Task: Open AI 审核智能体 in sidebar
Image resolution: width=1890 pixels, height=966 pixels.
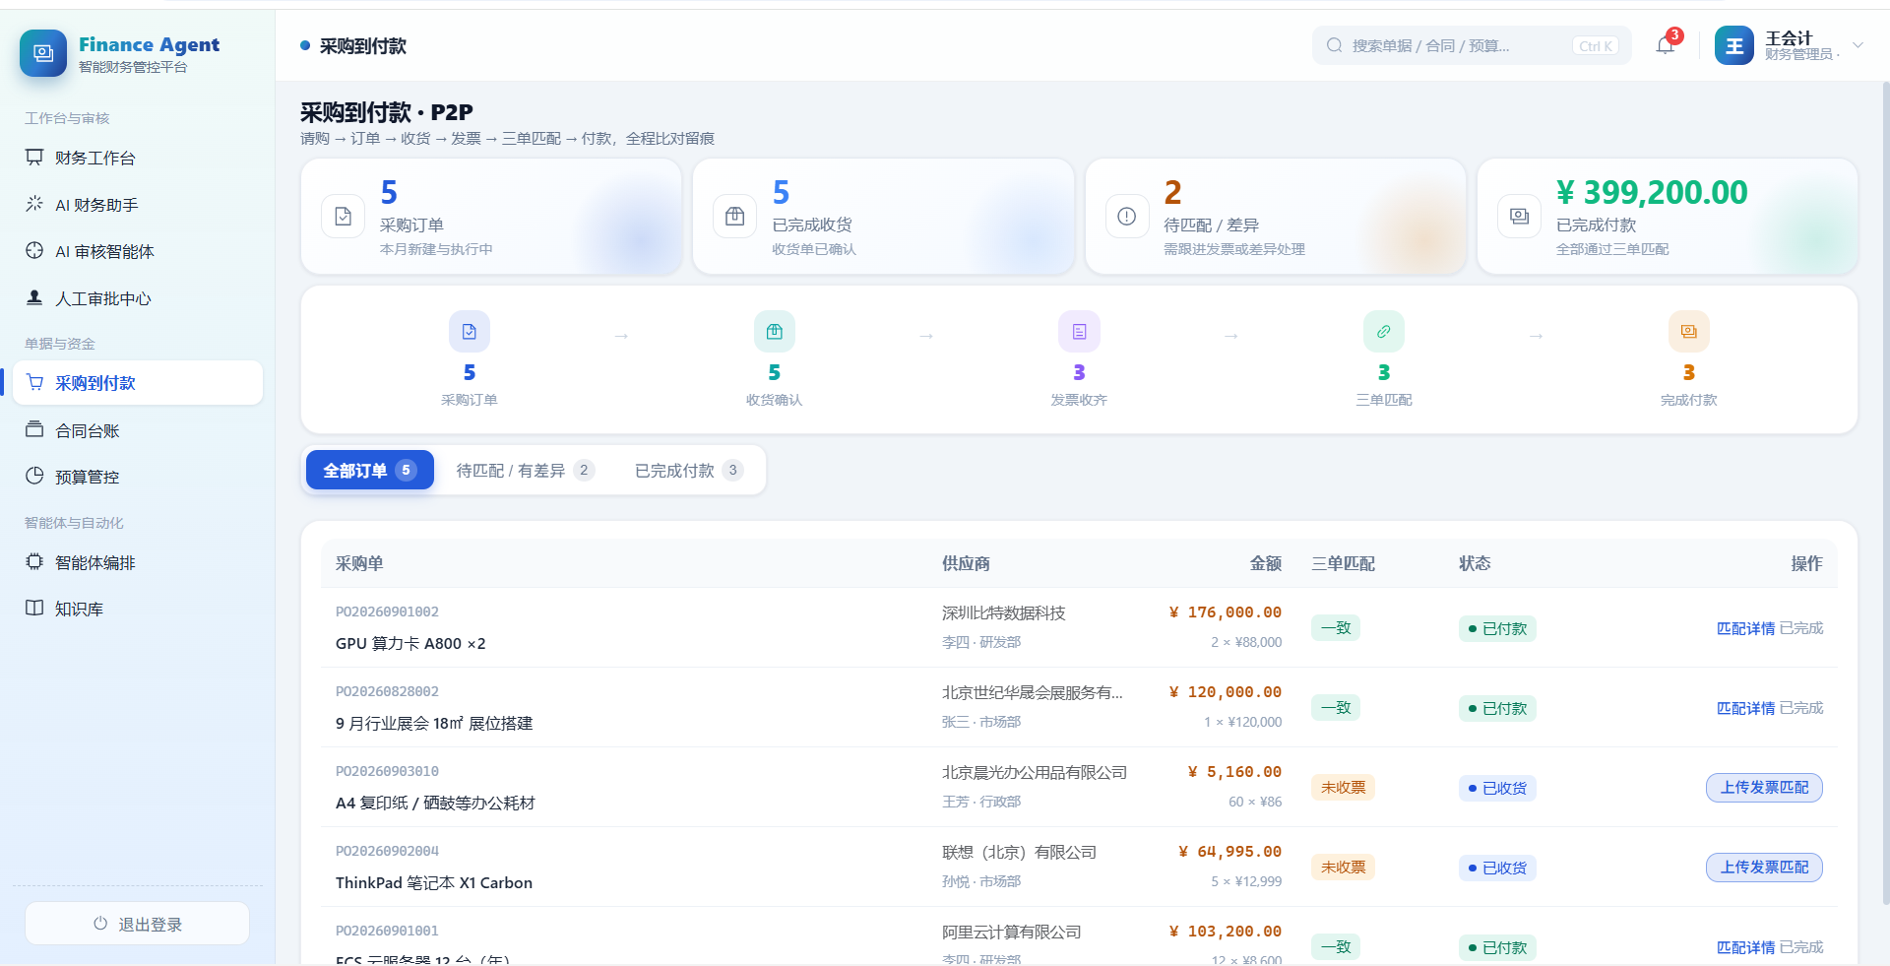Action: click(138, 251)
